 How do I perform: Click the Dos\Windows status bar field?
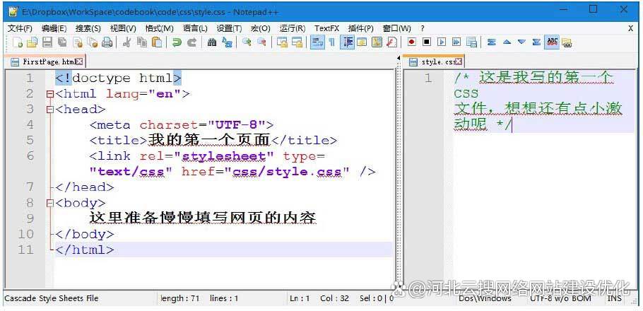(x=485, y=298)
